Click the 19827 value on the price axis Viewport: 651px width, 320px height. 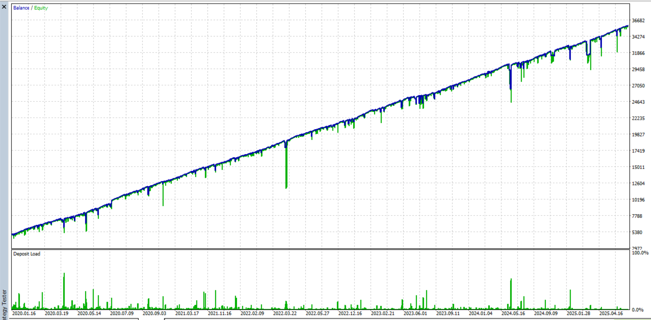tap(638, 135)
